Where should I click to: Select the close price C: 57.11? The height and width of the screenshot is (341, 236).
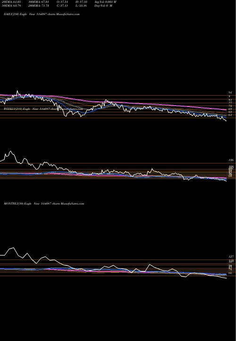pyautogui.click(x=62, y=5)
